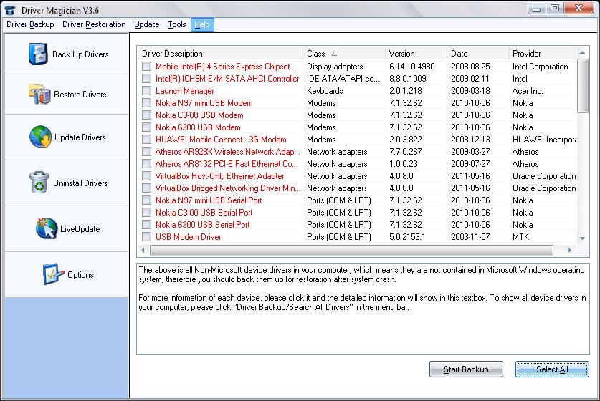600x401 pixels.
Task: Sort by the Driver Description column header
Action: (x=219, y=53)
